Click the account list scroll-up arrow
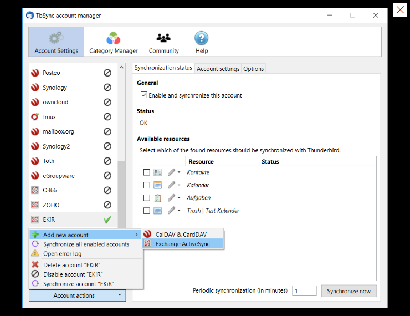Screen dimensions: 410x316 pos(121,68)
